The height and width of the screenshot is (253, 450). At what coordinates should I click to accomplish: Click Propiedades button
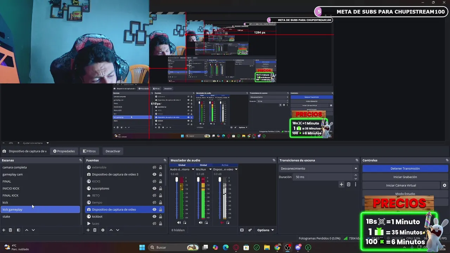[64, 151]
